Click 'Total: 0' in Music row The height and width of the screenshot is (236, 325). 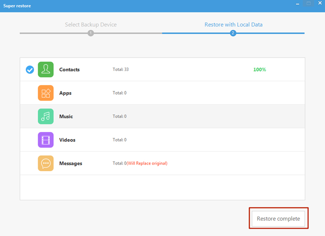point(119,116)
